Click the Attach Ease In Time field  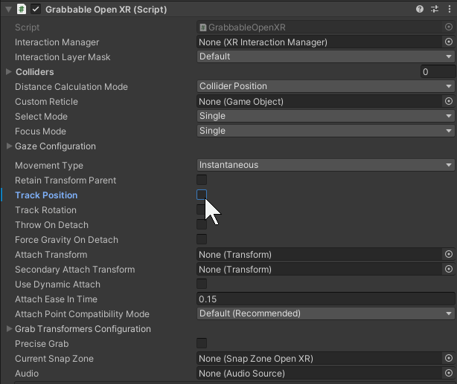325,299
